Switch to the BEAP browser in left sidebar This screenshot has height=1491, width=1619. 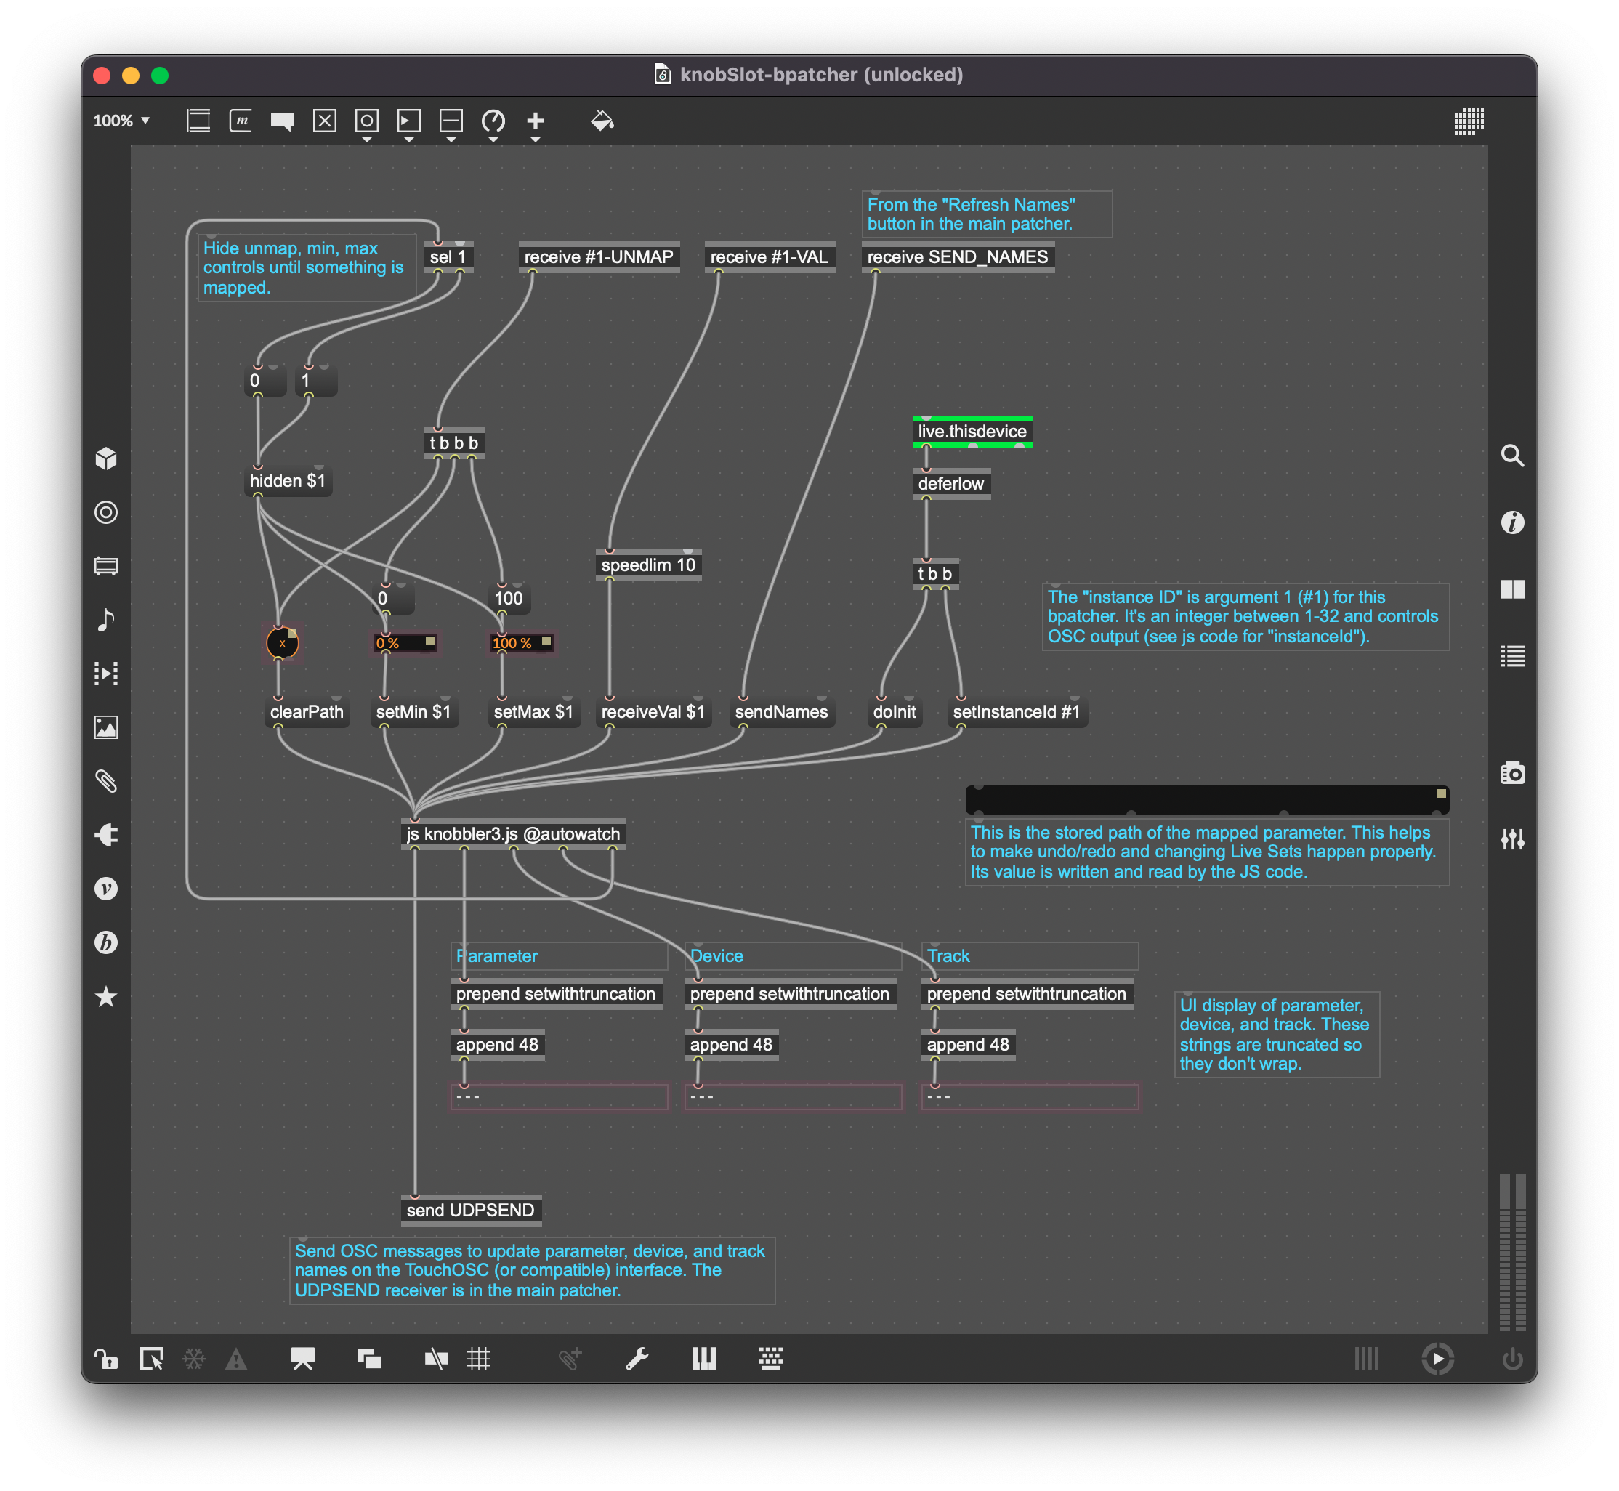point(105,943)
